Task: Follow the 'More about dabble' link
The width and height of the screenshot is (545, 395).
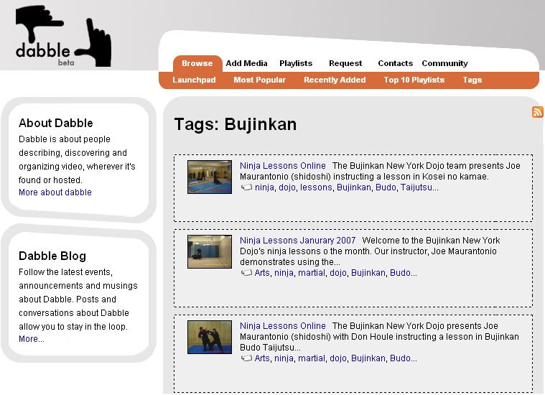Action: 55,192
